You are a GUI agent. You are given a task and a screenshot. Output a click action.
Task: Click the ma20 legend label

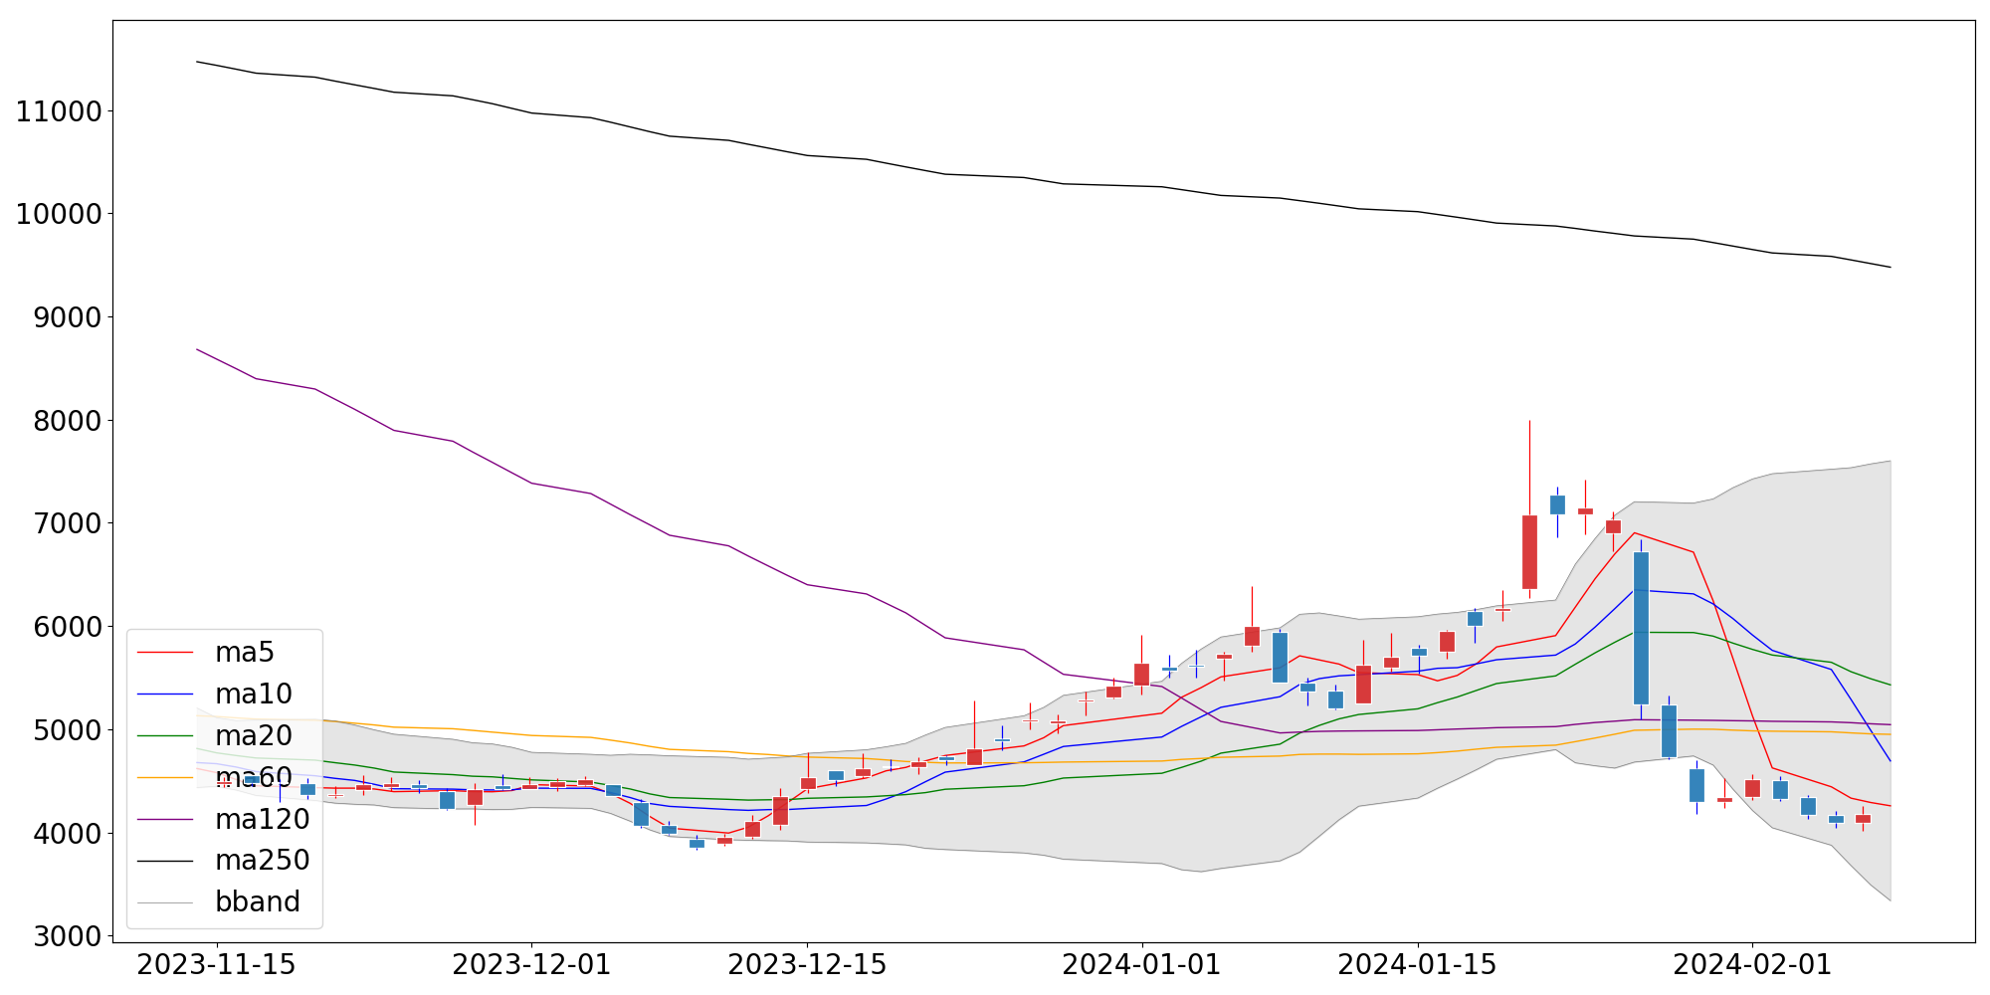click(254, 736)
